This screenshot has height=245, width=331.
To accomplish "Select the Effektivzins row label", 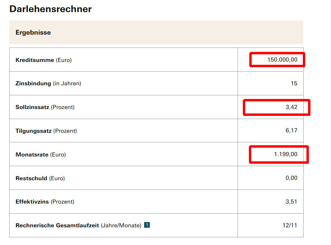I will 45,202.
